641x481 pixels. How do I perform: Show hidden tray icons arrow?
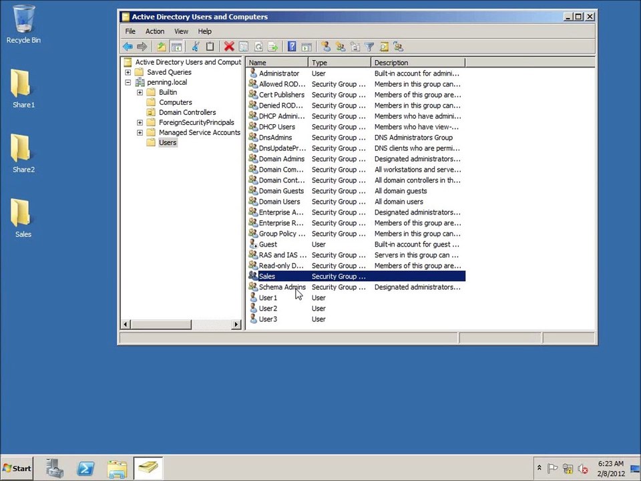pyautogui.click(x=540, y=468)
